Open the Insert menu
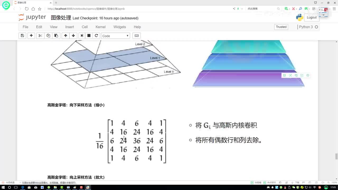 (70, 27)
